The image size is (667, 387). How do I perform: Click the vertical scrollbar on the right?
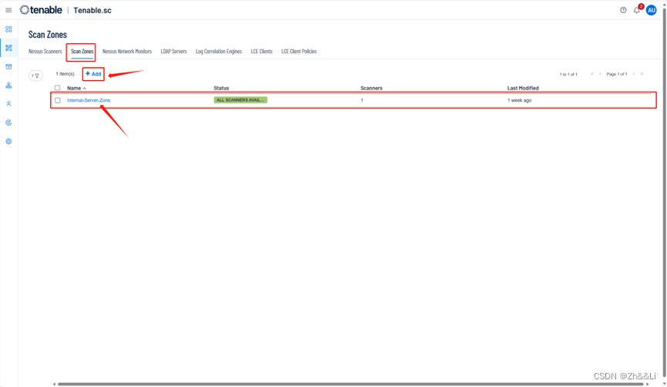pos(665,193)
